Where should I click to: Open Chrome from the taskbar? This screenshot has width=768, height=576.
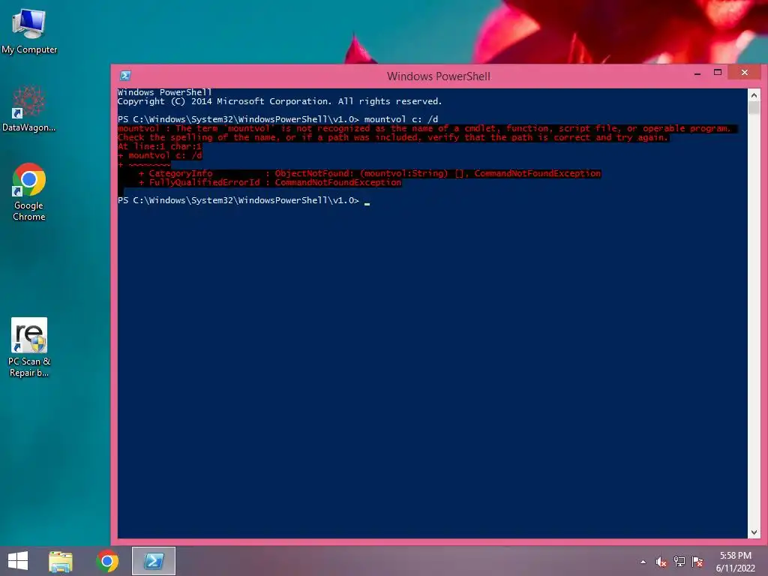pyautogui.click(x=107, y=561)
